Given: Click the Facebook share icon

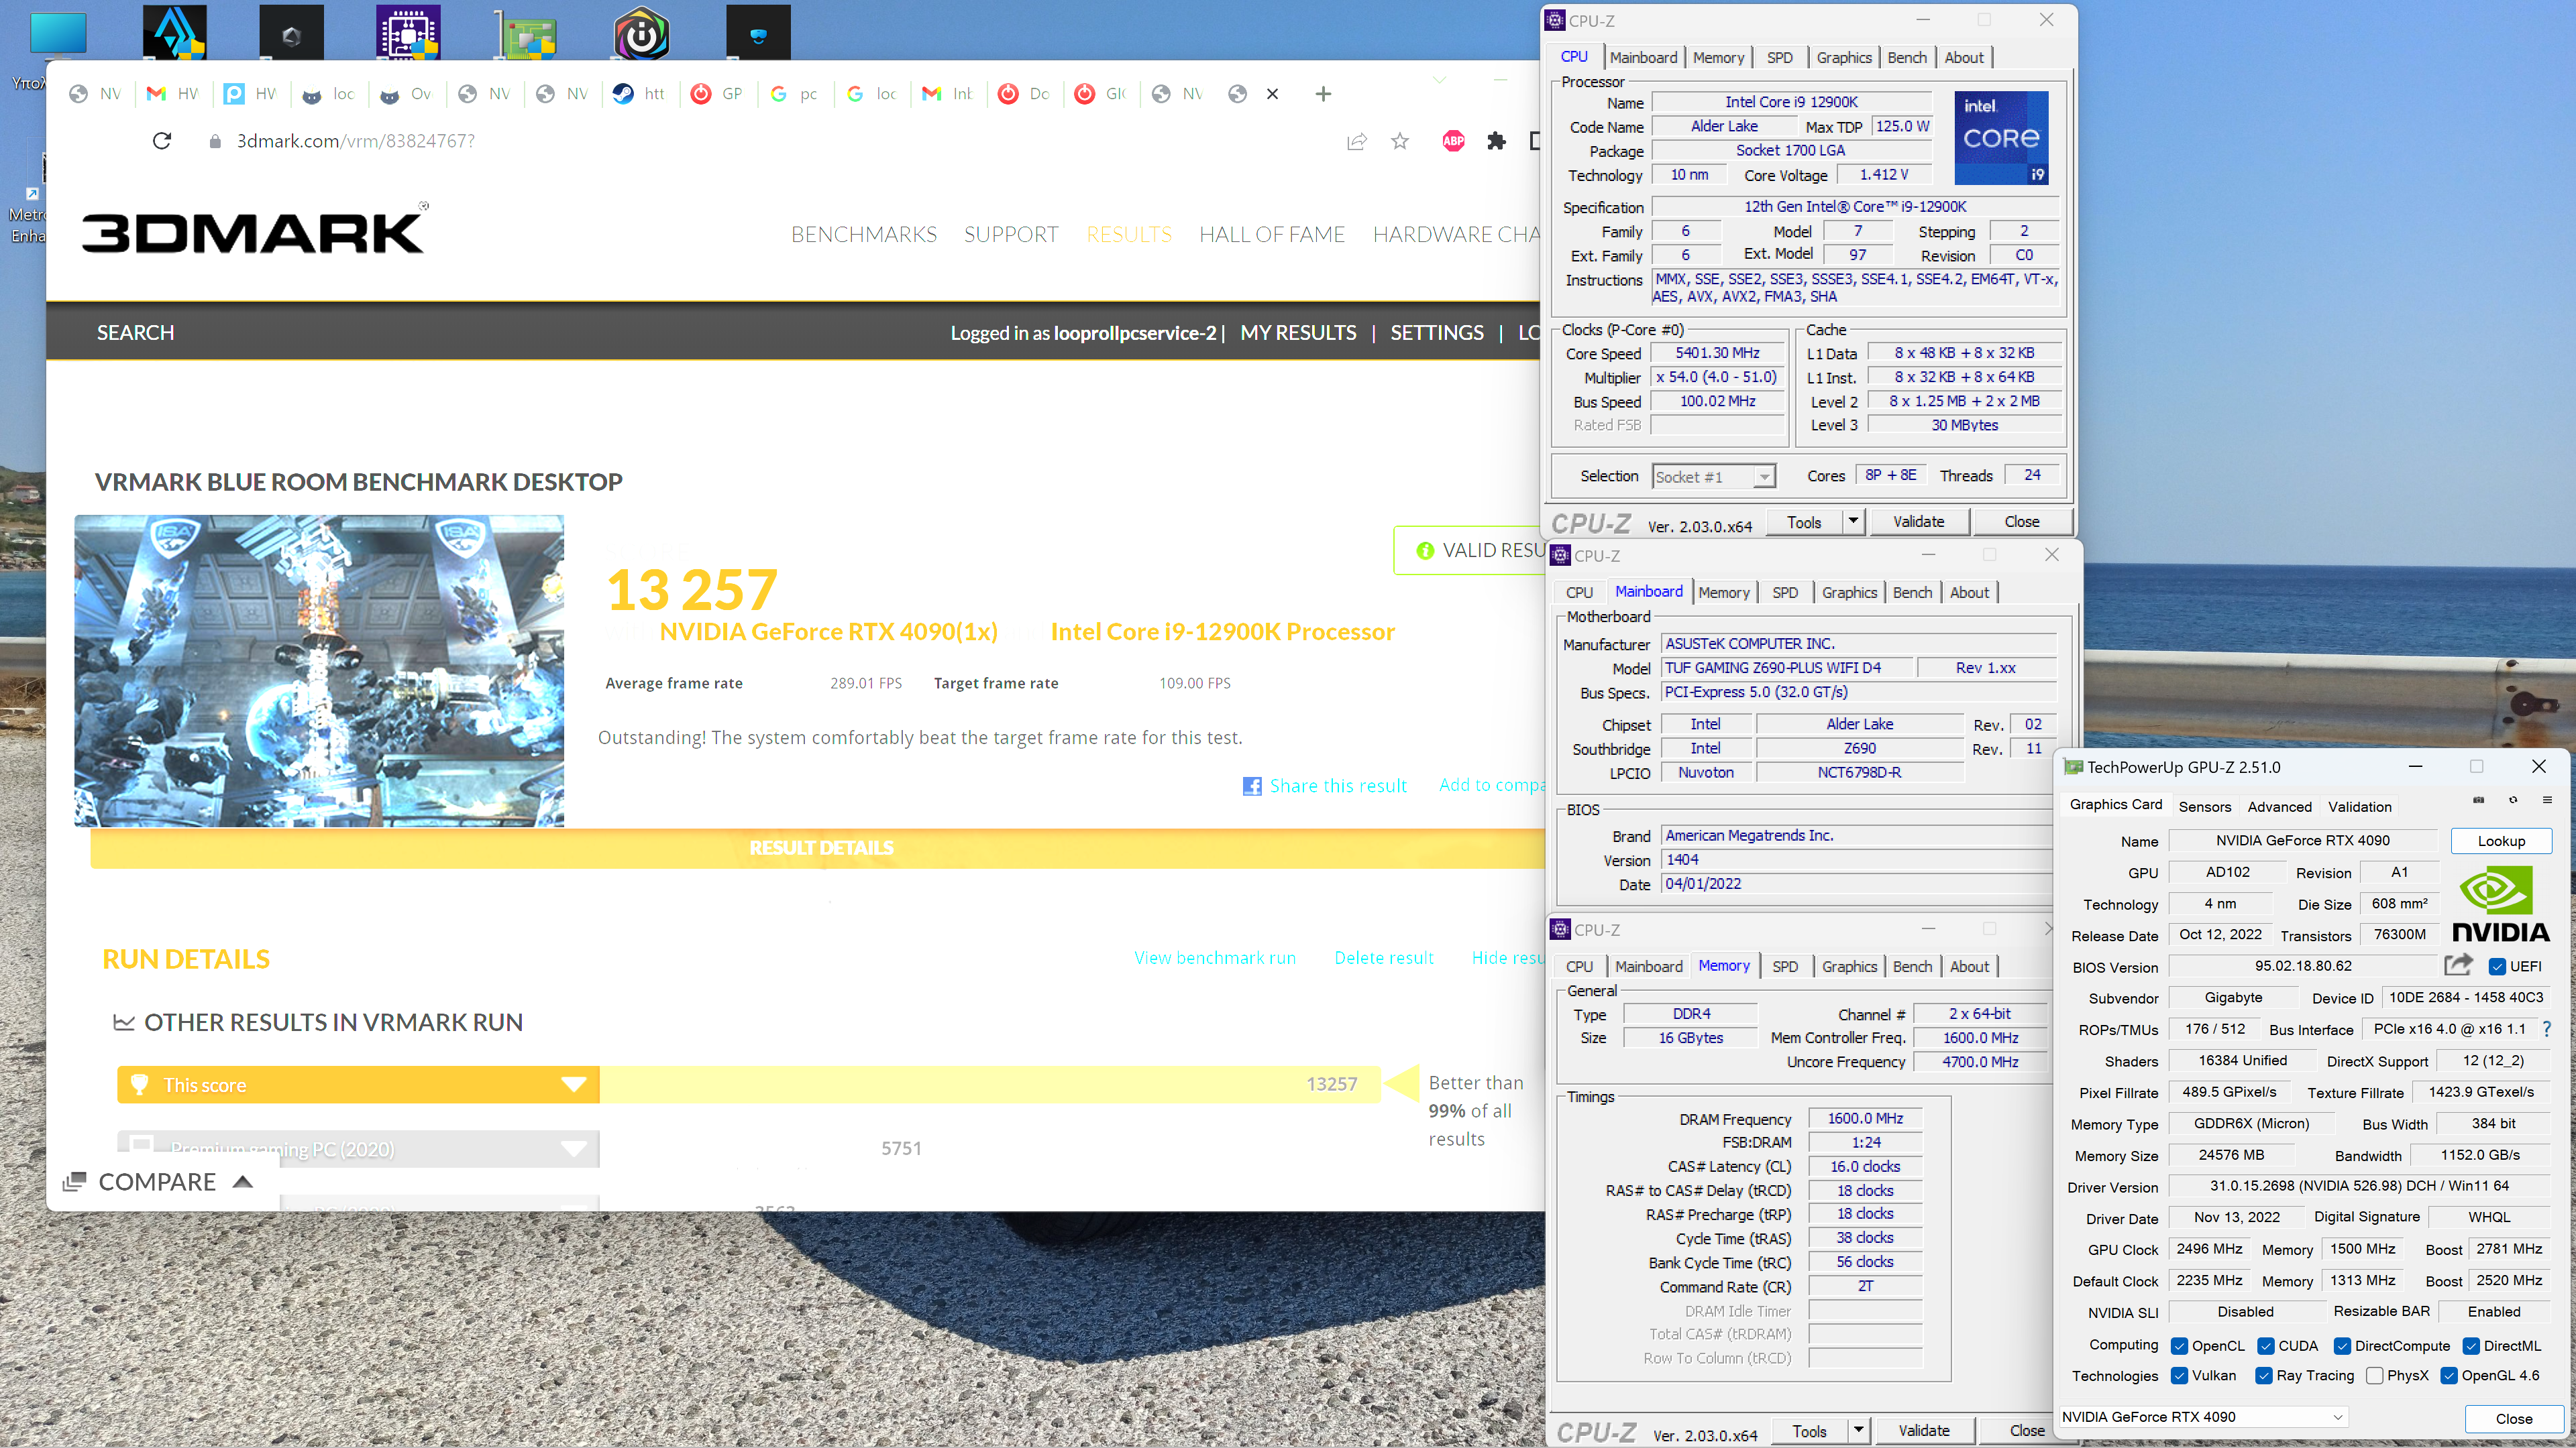Looking at the screenshot, I should tap(1251, 786).
